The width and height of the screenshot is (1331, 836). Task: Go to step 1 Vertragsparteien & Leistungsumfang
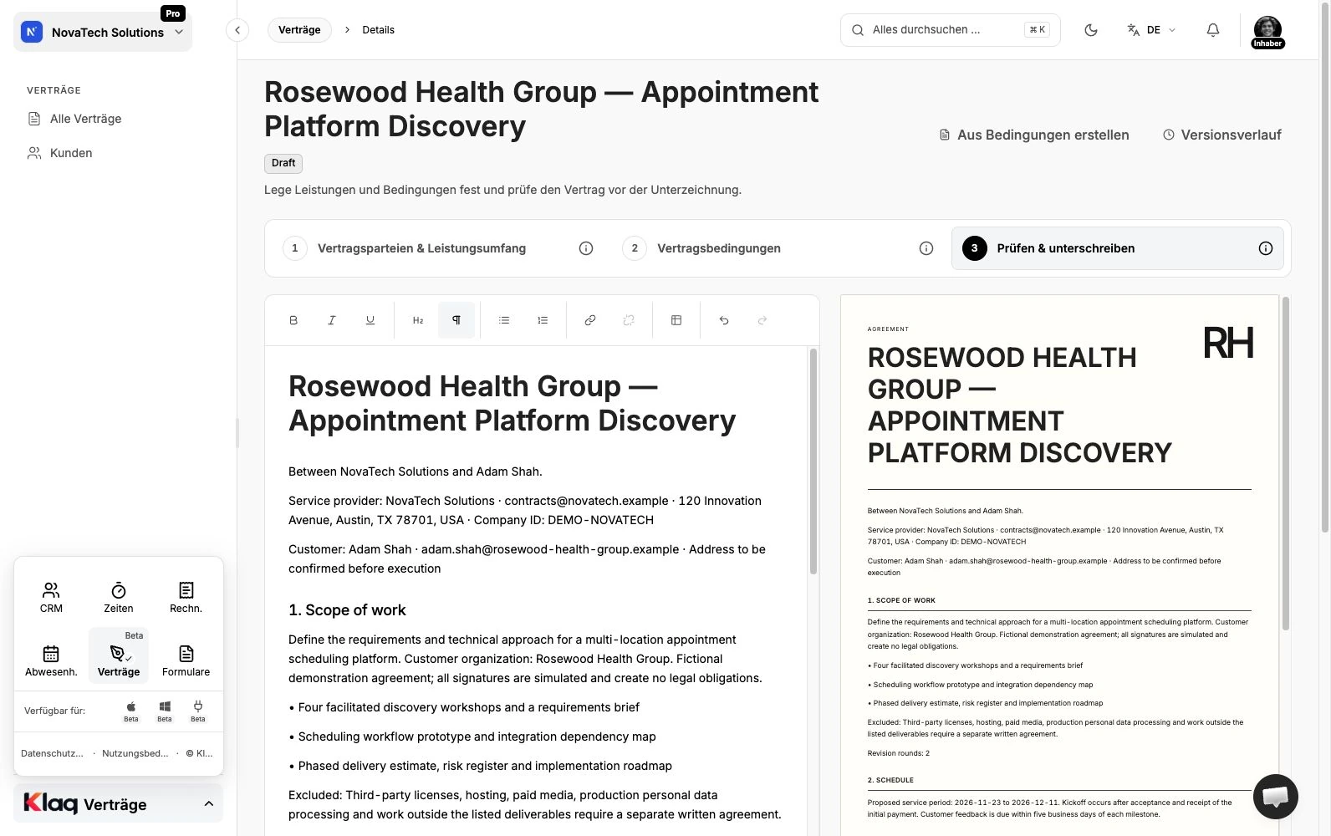[x=421, y=248]
